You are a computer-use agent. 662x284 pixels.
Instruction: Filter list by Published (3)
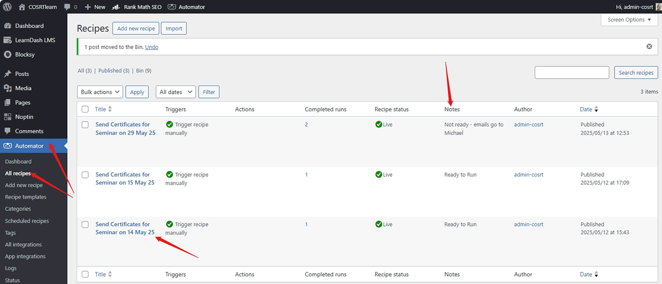pyautogui.click(x=114, y=71)
